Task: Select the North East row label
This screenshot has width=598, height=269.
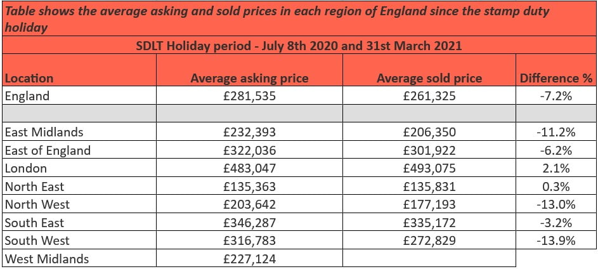Action: [x=34, y=187]
